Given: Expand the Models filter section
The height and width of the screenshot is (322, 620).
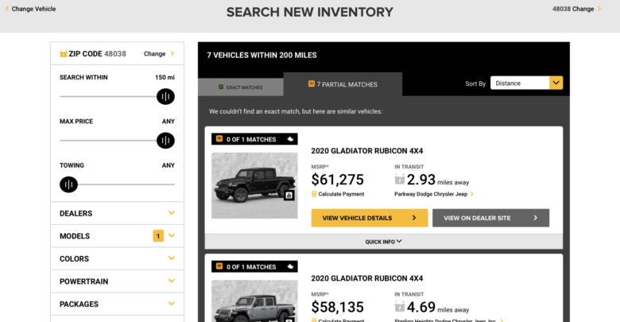Looking at the screenshot, I should 117,236.
